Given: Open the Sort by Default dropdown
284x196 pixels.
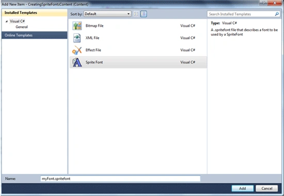Looking at the screenshot, I should [107, 14].
